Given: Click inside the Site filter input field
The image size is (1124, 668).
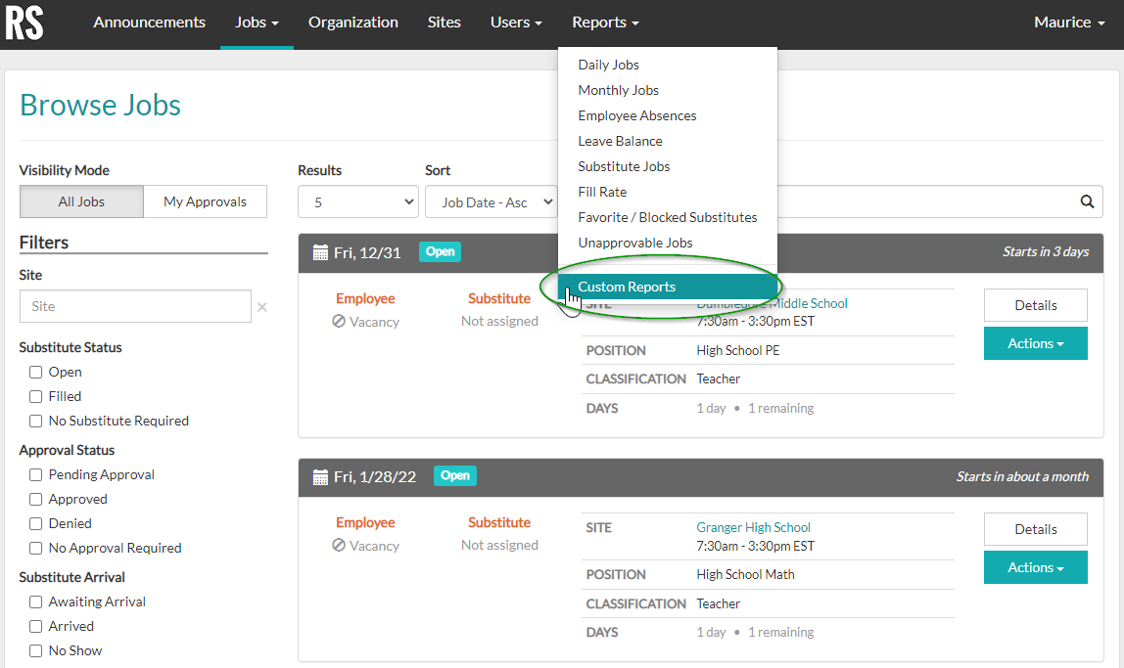Looking at the screenshot, I should (x=135, y=306).
